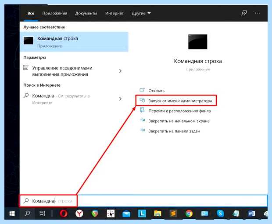Open the multicolor shield app on taskbar
Viewport: 272px width, 224px height.
[x=95, y=213]
